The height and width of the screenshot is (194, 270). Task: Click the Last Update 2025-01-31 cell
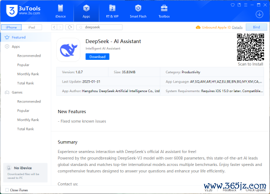point(108,81)
